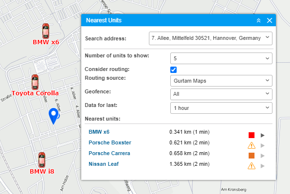Viewport: 290px width, 194px height.
Task: Open the Number of units to show dropdown
Action: click(221, 58)
